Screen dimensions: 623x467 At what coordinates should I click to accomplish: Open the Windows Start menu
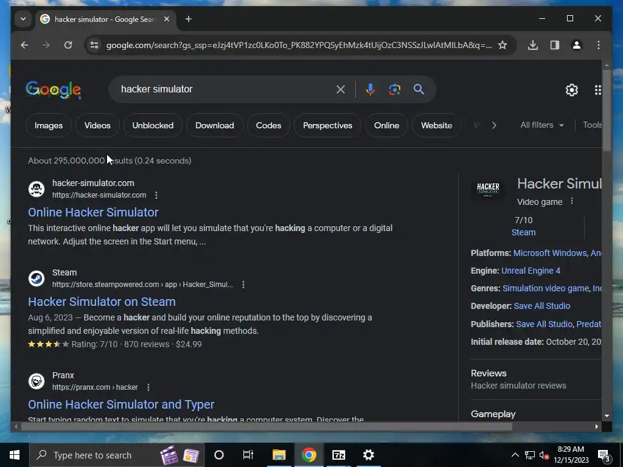click(x=15, y=455)
